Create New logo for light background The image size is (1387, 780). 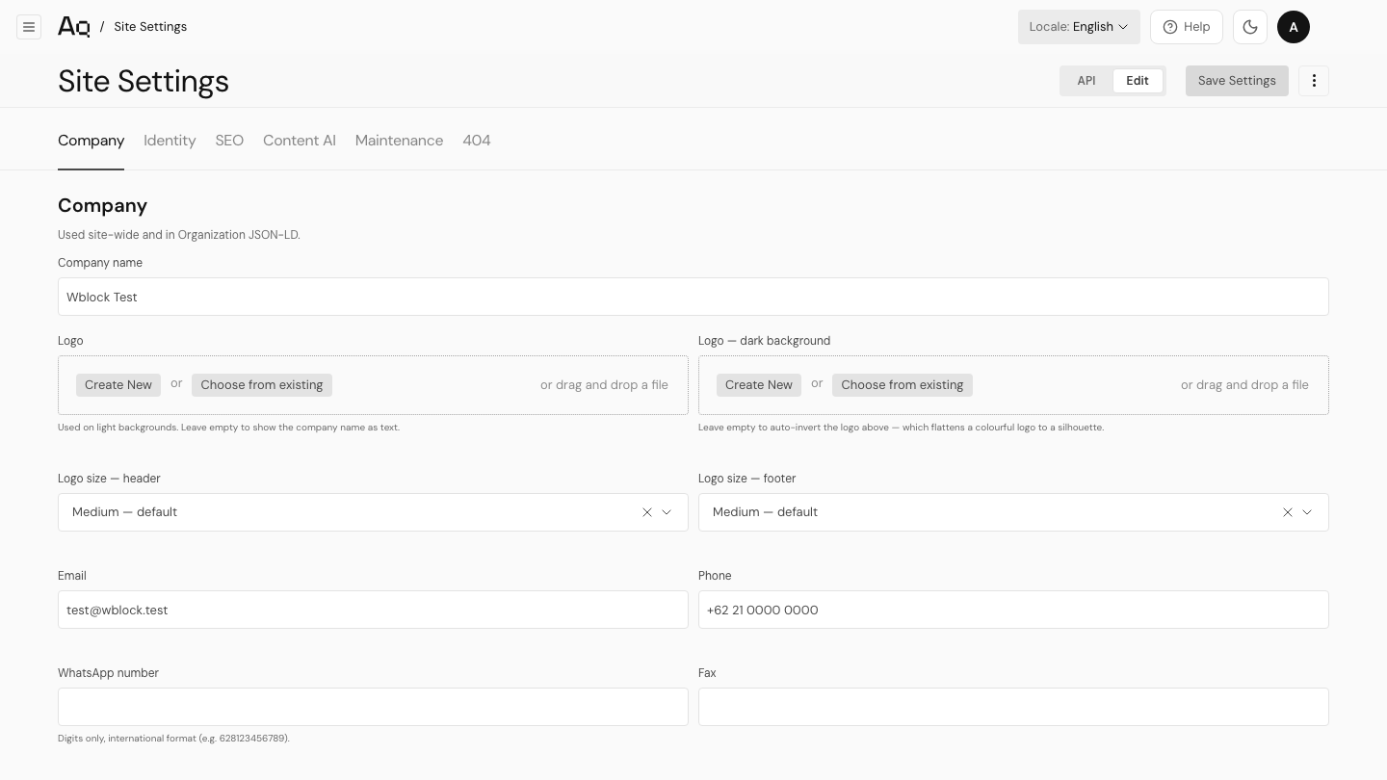click(118, 385)
